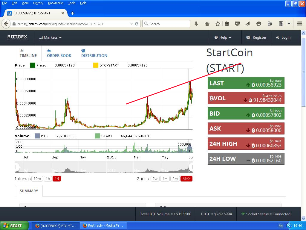The width and height of the screenshot is (306, 230).
Task: Click the page scrollbar down arrow
Action: coord(304,218)
